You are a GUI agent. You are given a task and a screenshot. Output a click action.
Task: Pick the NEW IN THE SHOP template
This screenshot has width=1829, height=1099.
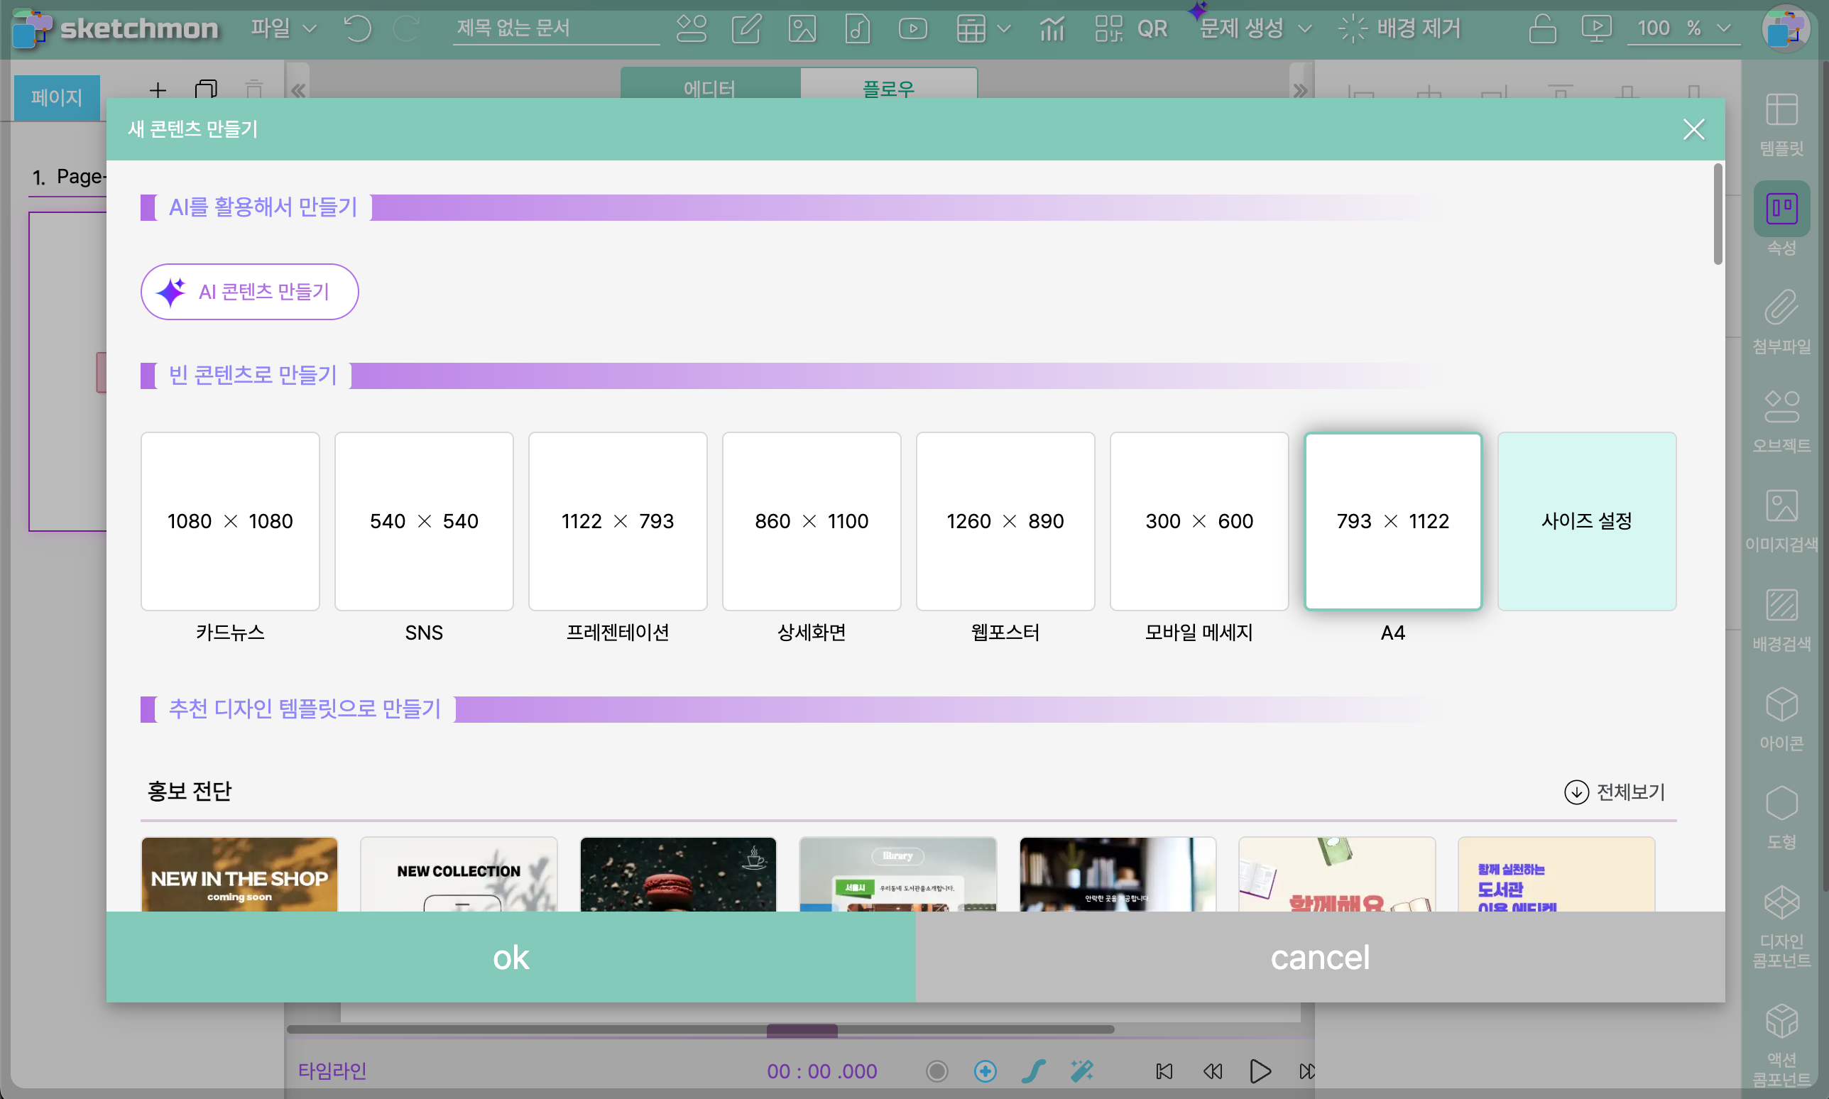click(x=239, y=875)
